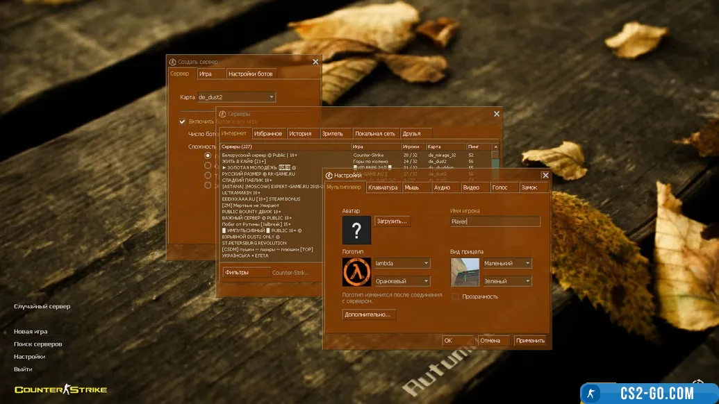Click the question mark avatar image
The width and height of the screenshot is (719, 404).
(x=356, y=230)
